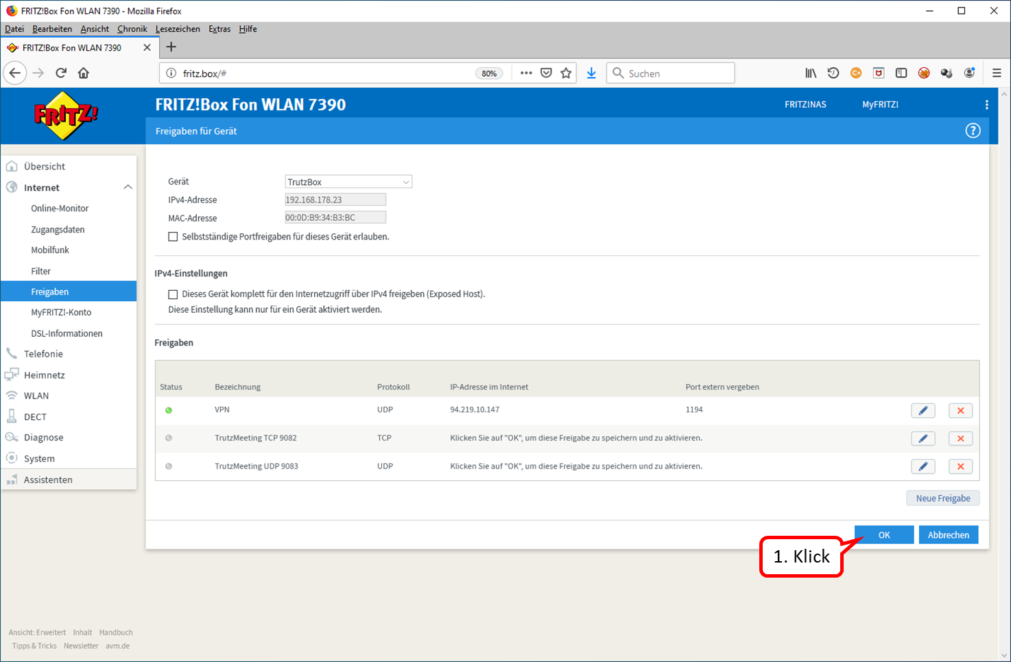Collapse the Internet menu section
This screenshot has height=662, width=1011.
pos(128,187)
